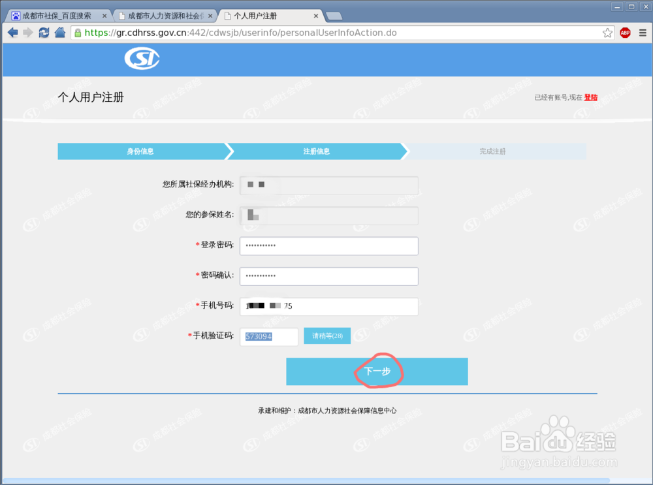653x485 pixels.
Task: Switch to the 成都市社保_百度搜索 tab
Action: tap(56, 14)
